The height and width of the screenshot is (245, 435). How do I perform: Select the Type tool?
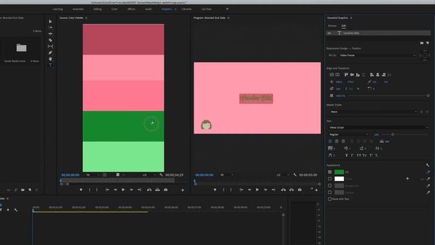(50, 65)
